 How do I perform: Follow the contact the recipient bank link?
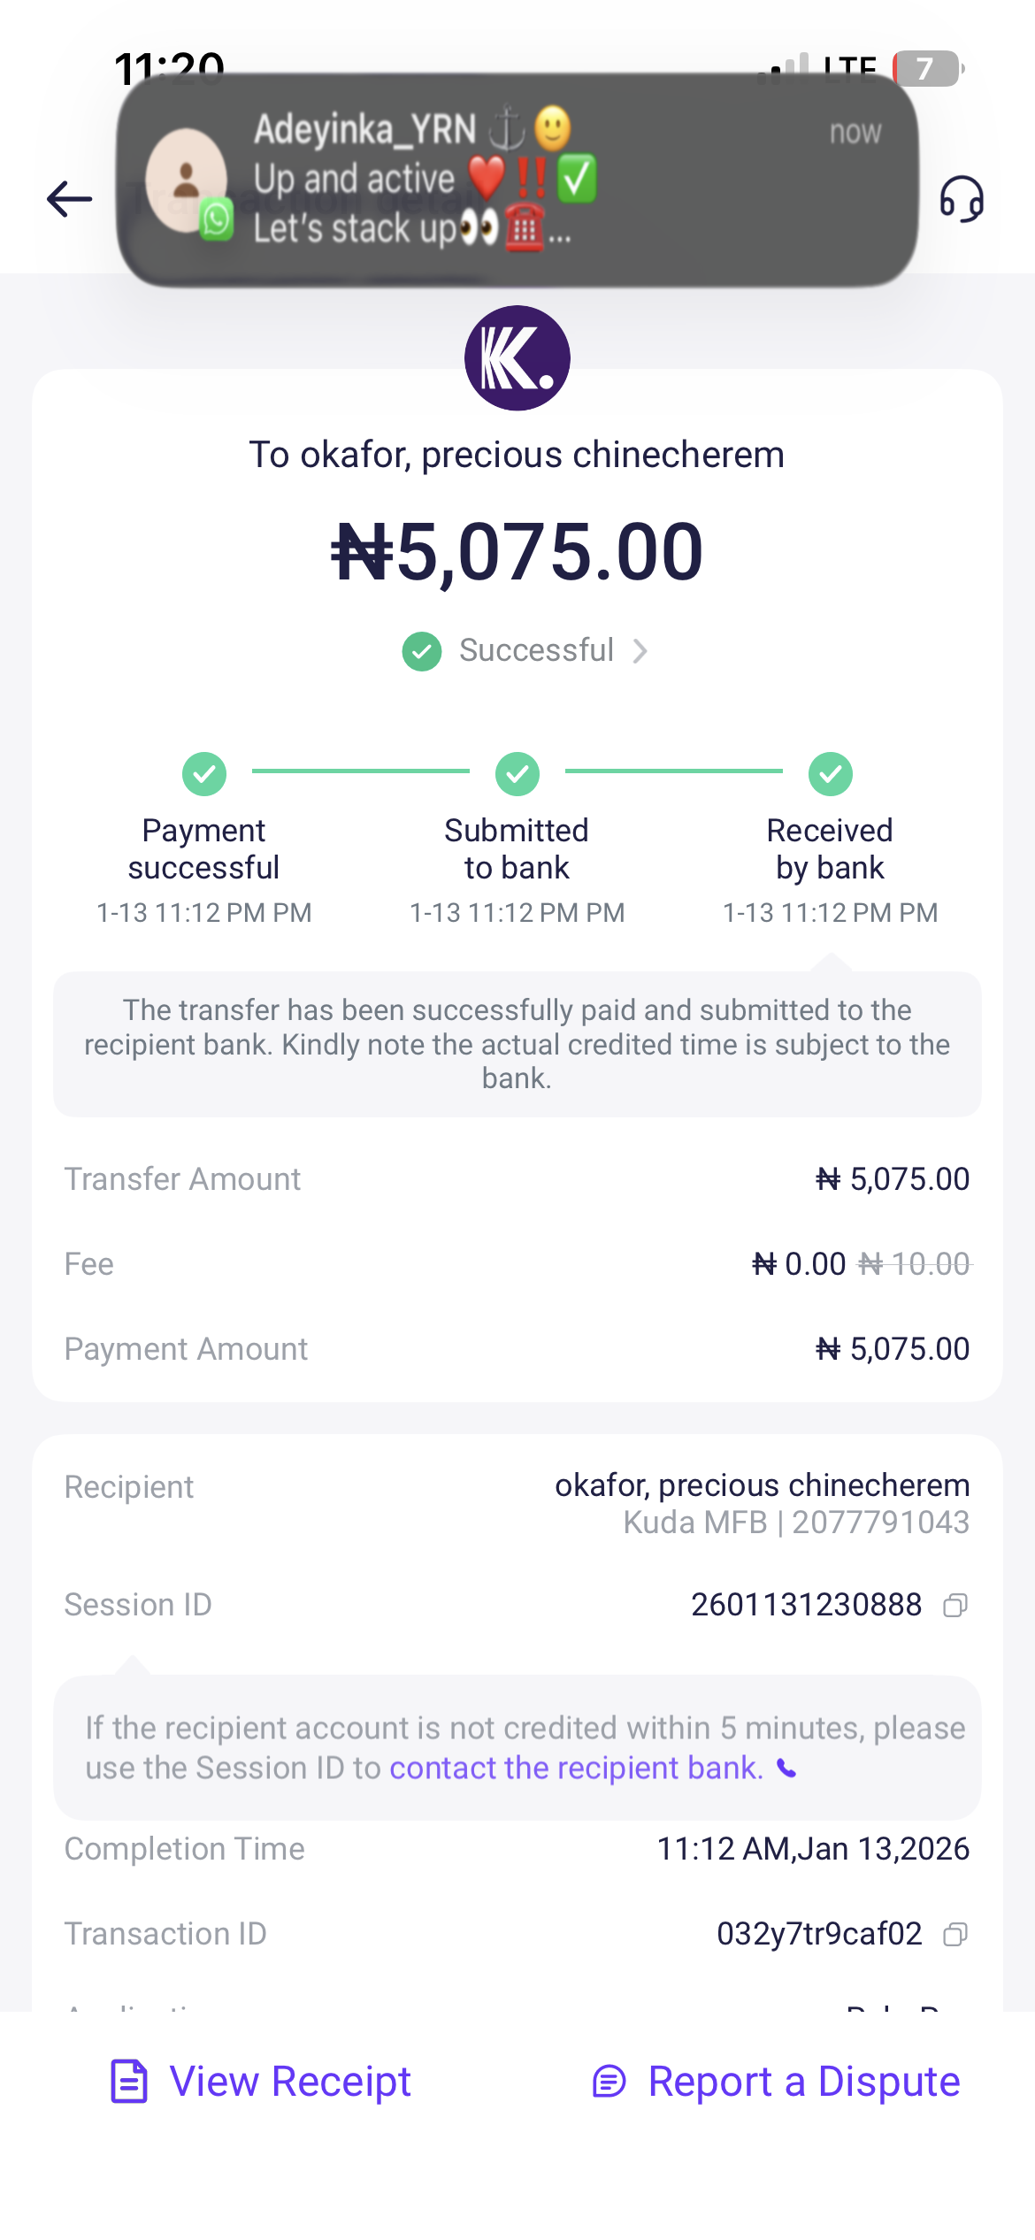point(576,1768)
